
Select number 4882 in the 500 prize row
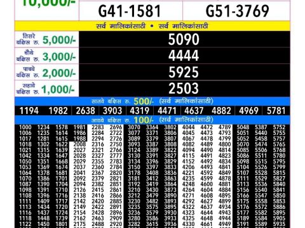pos(221,111)
